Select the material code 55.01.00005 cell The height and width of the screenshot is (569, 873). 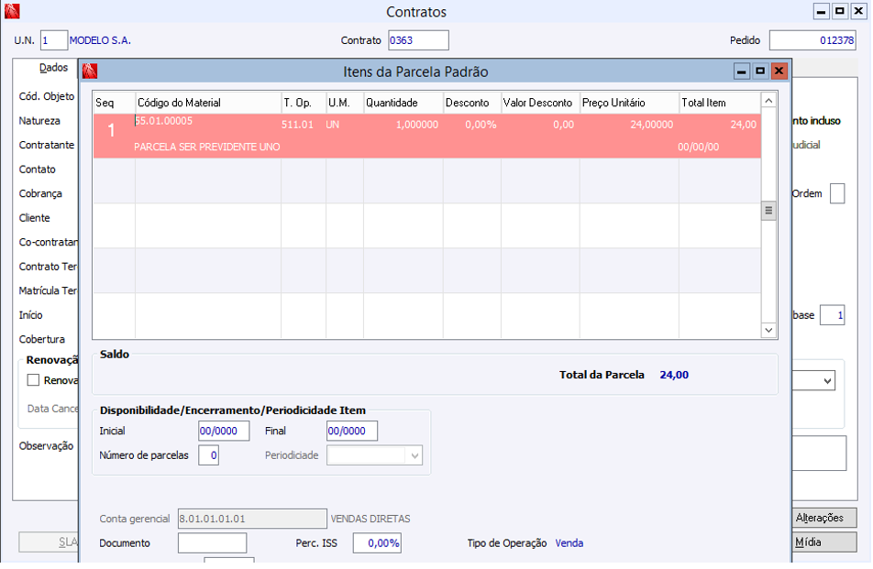[163, 121]
